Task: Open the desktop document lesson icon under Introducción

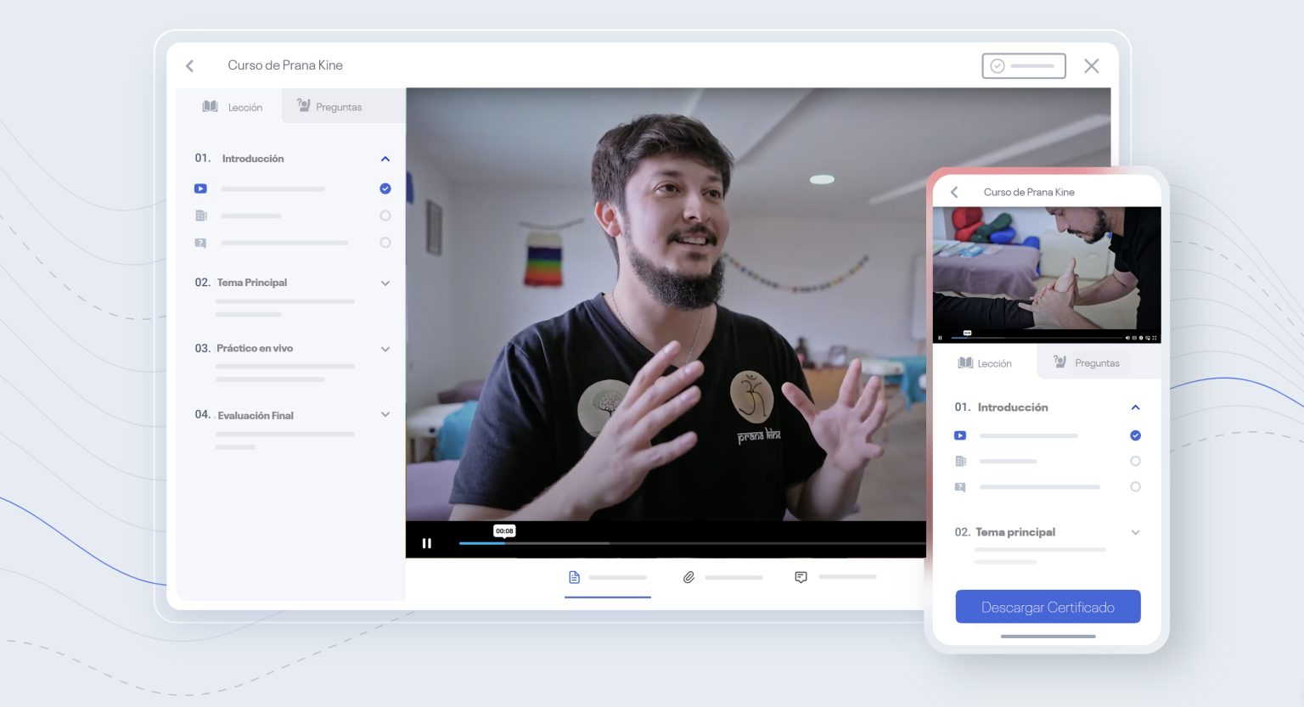Action: click(200, 216)
